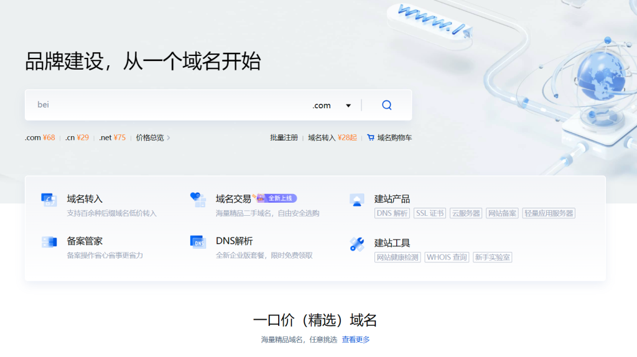The image size is (637, 357).
Task: Open 批量注册 bulk registration link
Action: [284, 137]
